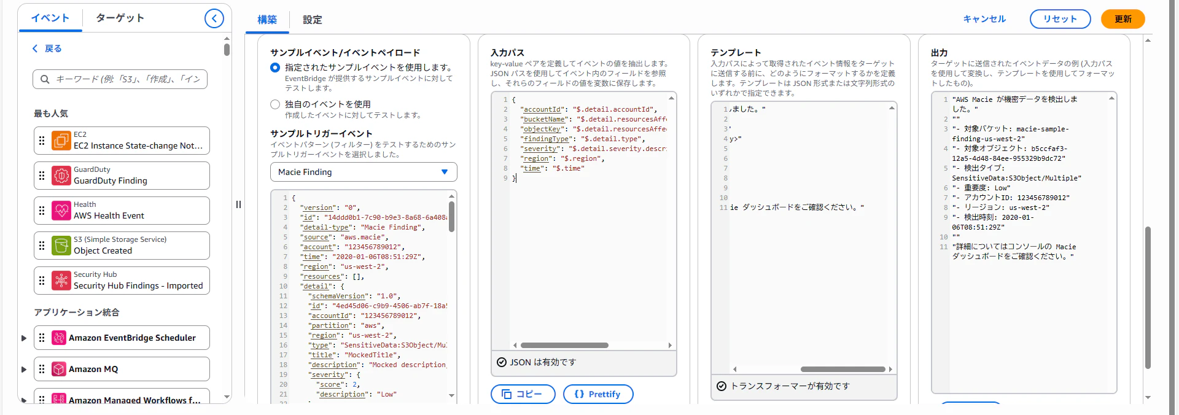Click the キャンセル link
The image size is (1179, 415).
click(984, 19)
